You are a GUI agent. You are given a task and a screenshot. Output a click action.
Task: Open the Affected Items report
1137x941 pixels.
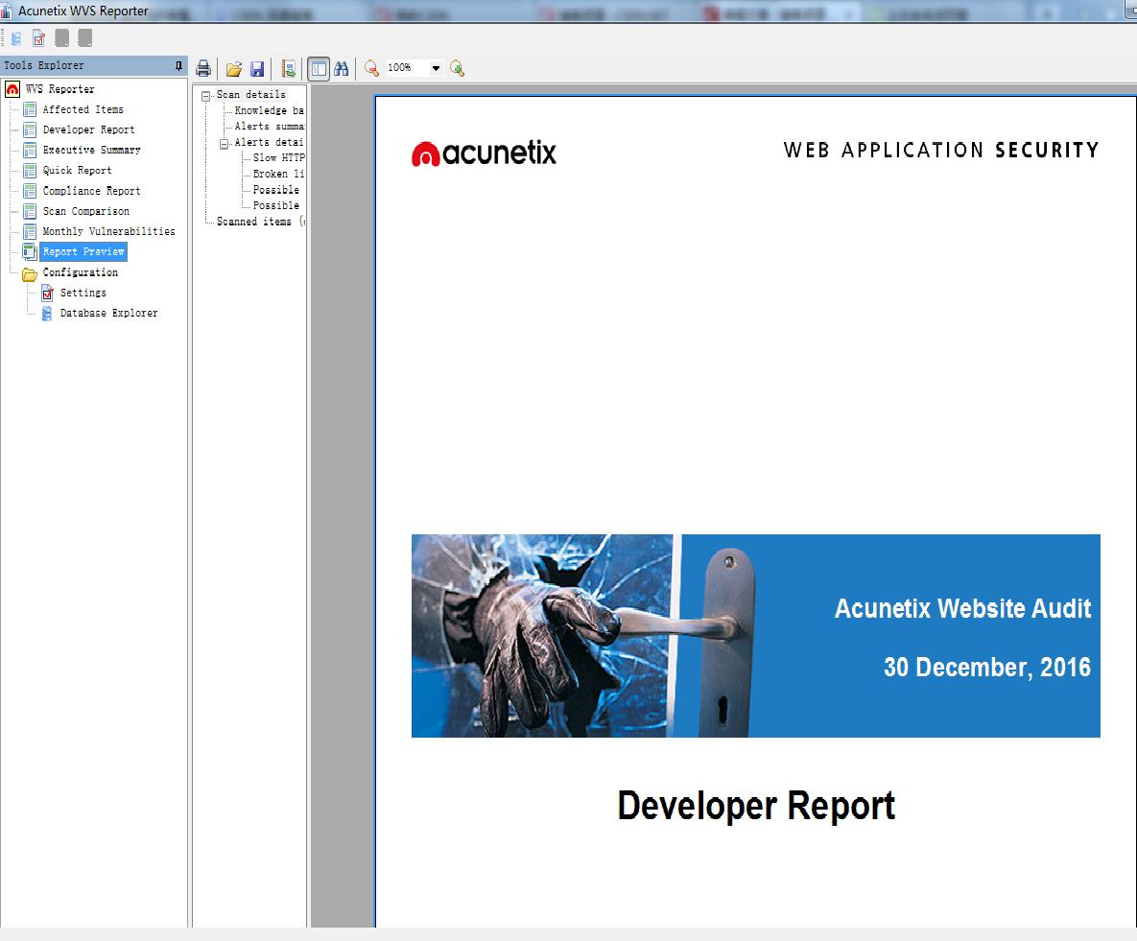click(x=83, y=109)
